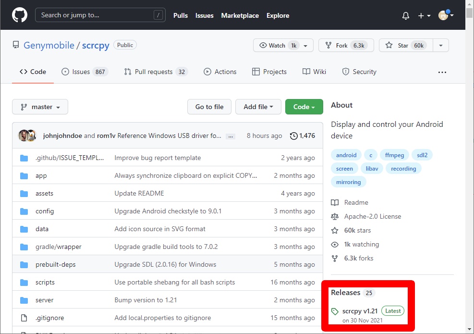Open the config folder
The height and width of the screenshot is (334, 474).
pos(45,211)
